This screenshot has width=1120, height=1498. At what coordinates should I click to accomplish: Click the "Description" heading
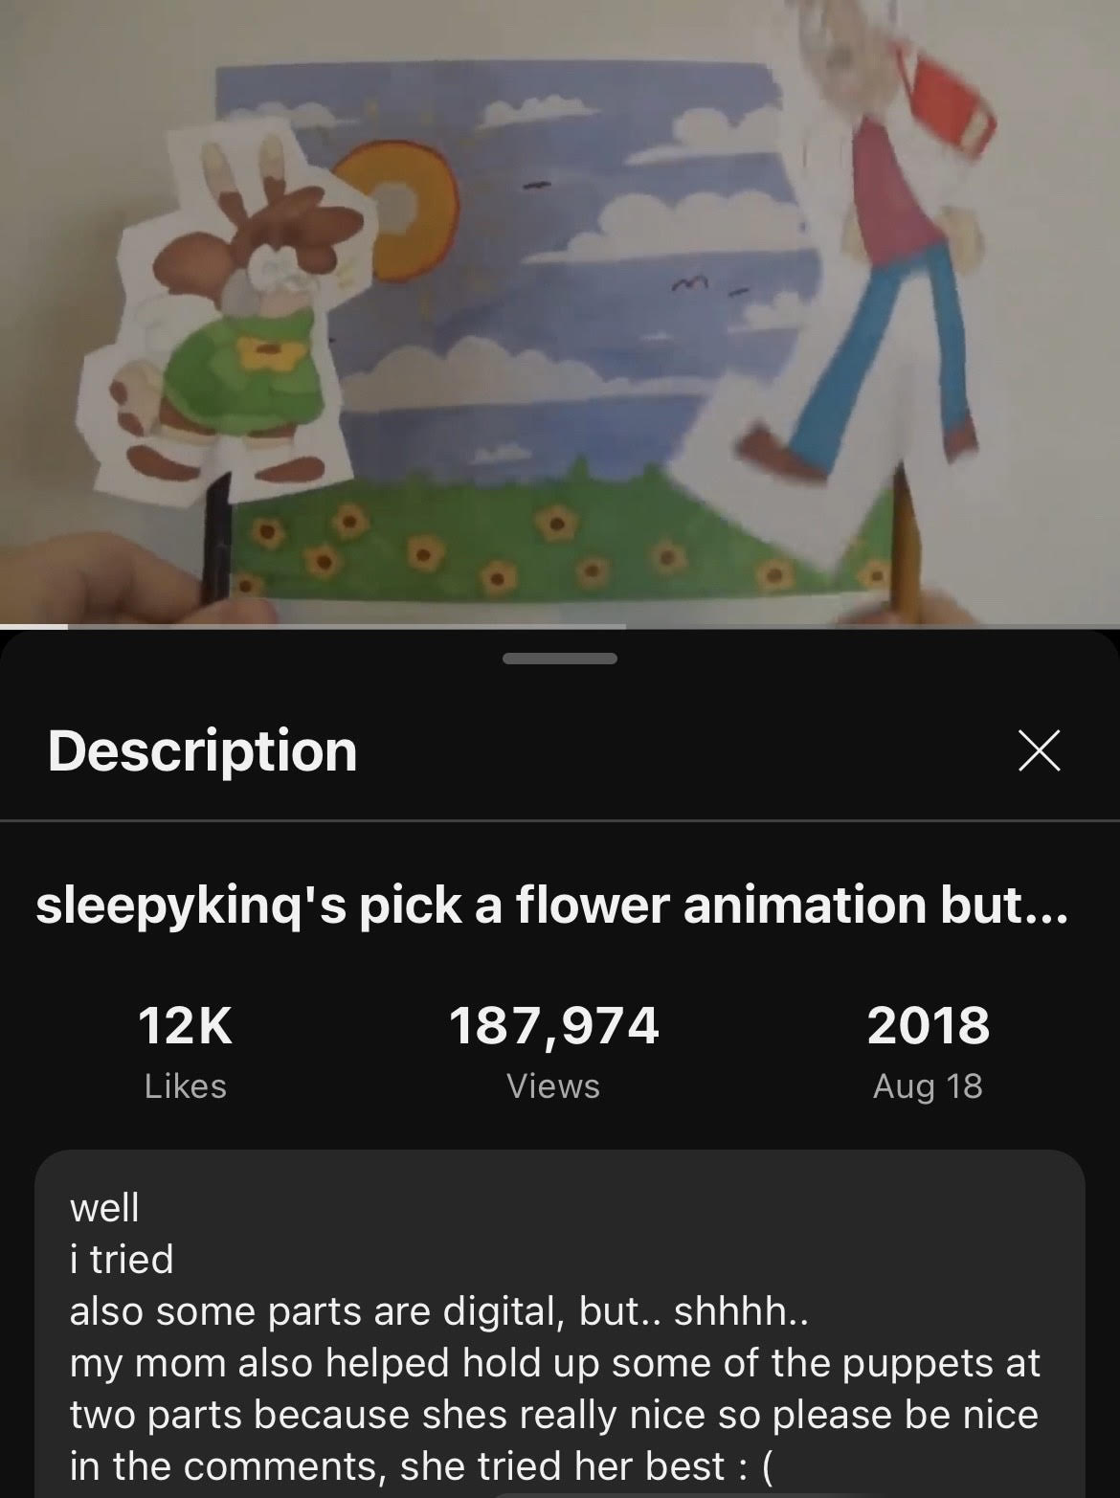click(202, 749)
